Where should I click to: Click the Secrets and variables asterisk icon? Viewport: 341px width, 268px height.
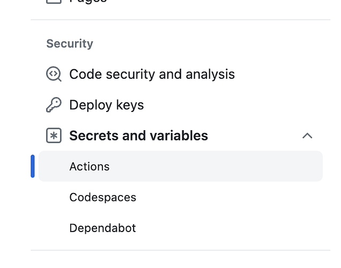coord(54,136)
